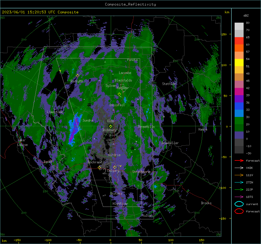This screenshot has height=244, width=261.
Task: Click the Cochrane town label
Action: coord(95,162)
